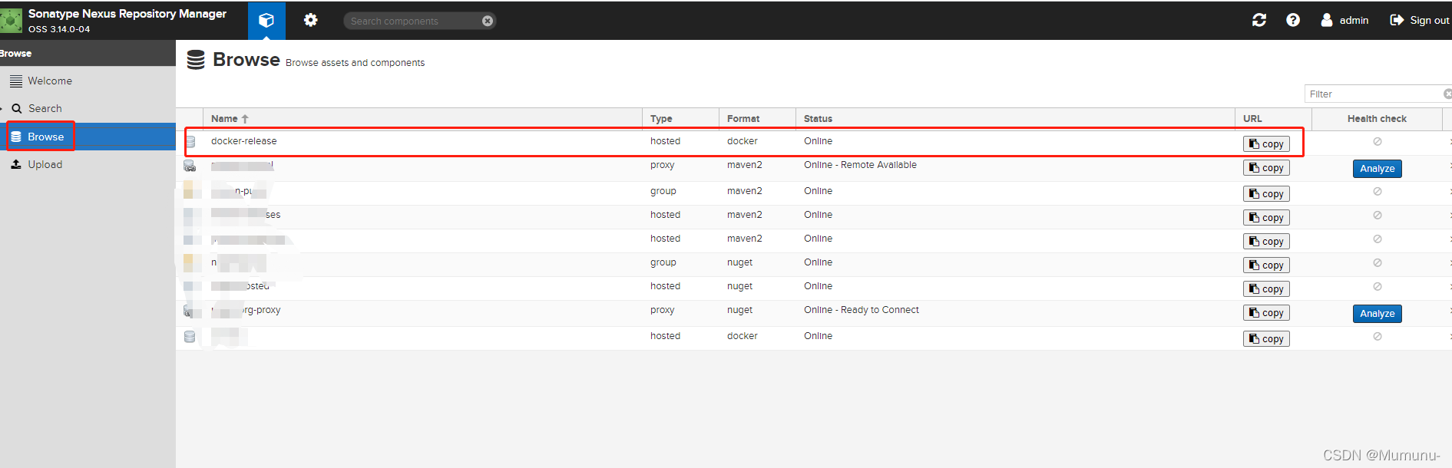Image resolution: width=1452 pixels, height=468 pixels.
Task: Analyze the maven2 proxy repository
Action: (1377, 169)
